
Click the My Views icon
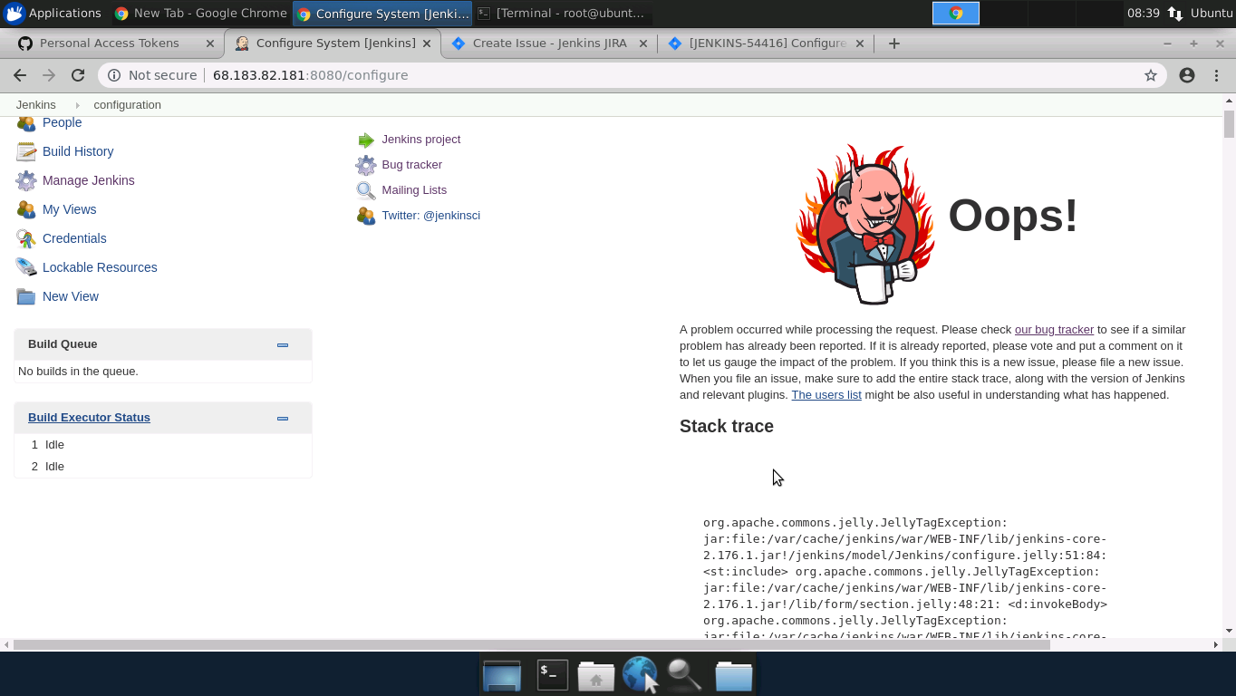26,209
